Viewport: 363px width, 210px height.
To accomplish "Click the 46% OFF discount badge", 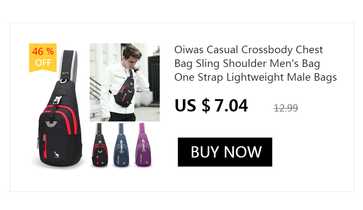I will click(x=43, y=58).
